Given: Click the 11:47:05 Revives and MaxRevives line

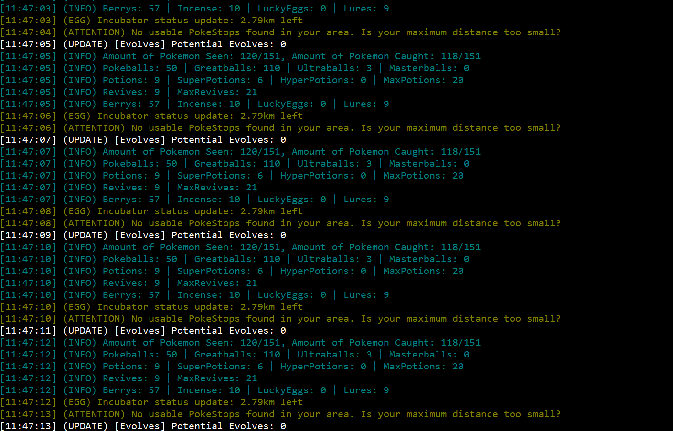Looking at the screenshot, I should coord(128,92).
